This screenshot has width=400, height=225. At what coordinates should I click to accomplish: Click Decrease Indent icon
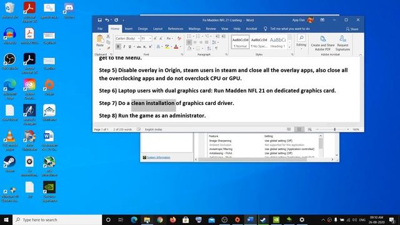pos(217,36)
